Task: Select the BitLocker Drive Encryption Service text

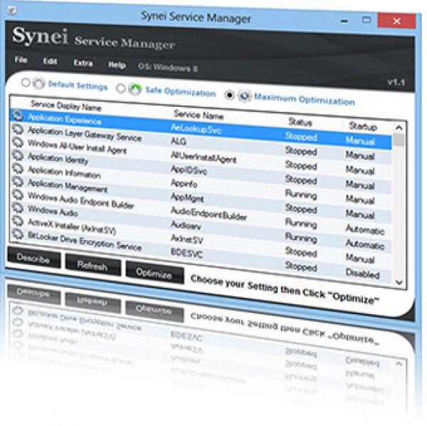Action: coord(85,241)
